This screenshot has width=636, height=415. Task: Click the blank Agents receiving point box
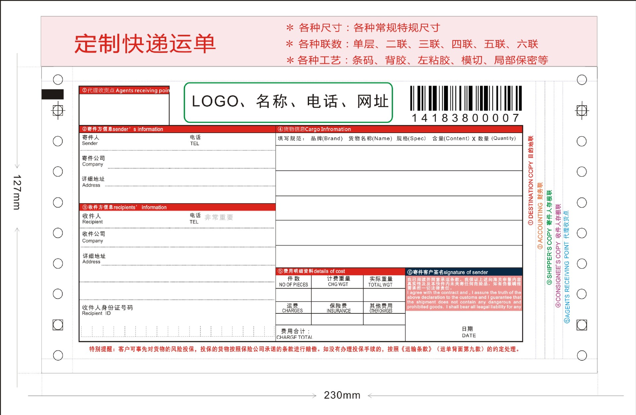pyautogui.click(x=124, y=109)
